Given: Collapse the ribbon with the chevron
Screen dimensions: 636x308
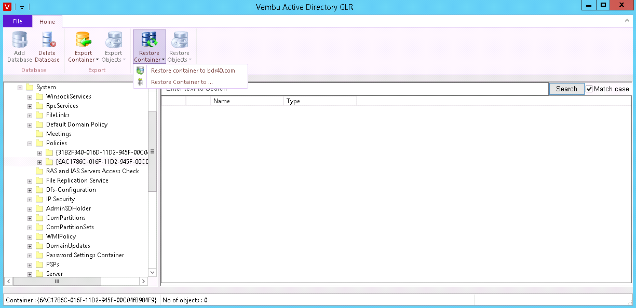Looking at the screenshot, I should click(x=627, y=21).
